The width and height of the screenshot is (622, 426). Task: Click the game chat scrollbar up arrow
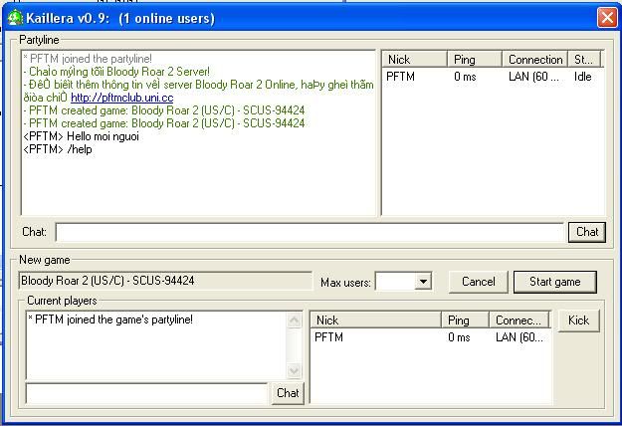coord(294,320)
